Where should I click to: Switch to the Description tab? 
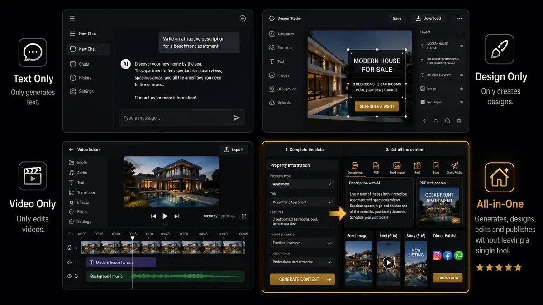pos(355,168)
